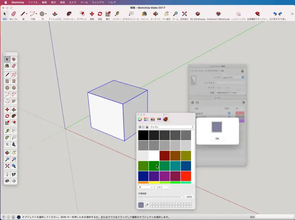Viewport: 295px width, 220px height.
Task: Expand the Circle (円) tool dropdown arrow
Action: pyautogui.click(x=46, y=14)
